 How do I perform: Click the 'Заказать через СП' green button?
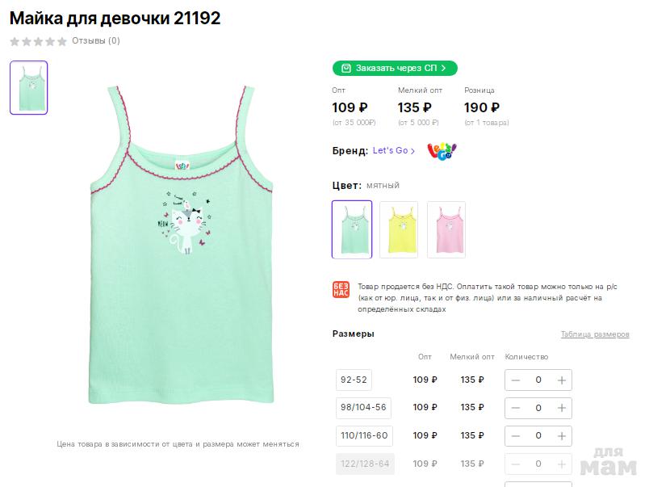[395, 69]
